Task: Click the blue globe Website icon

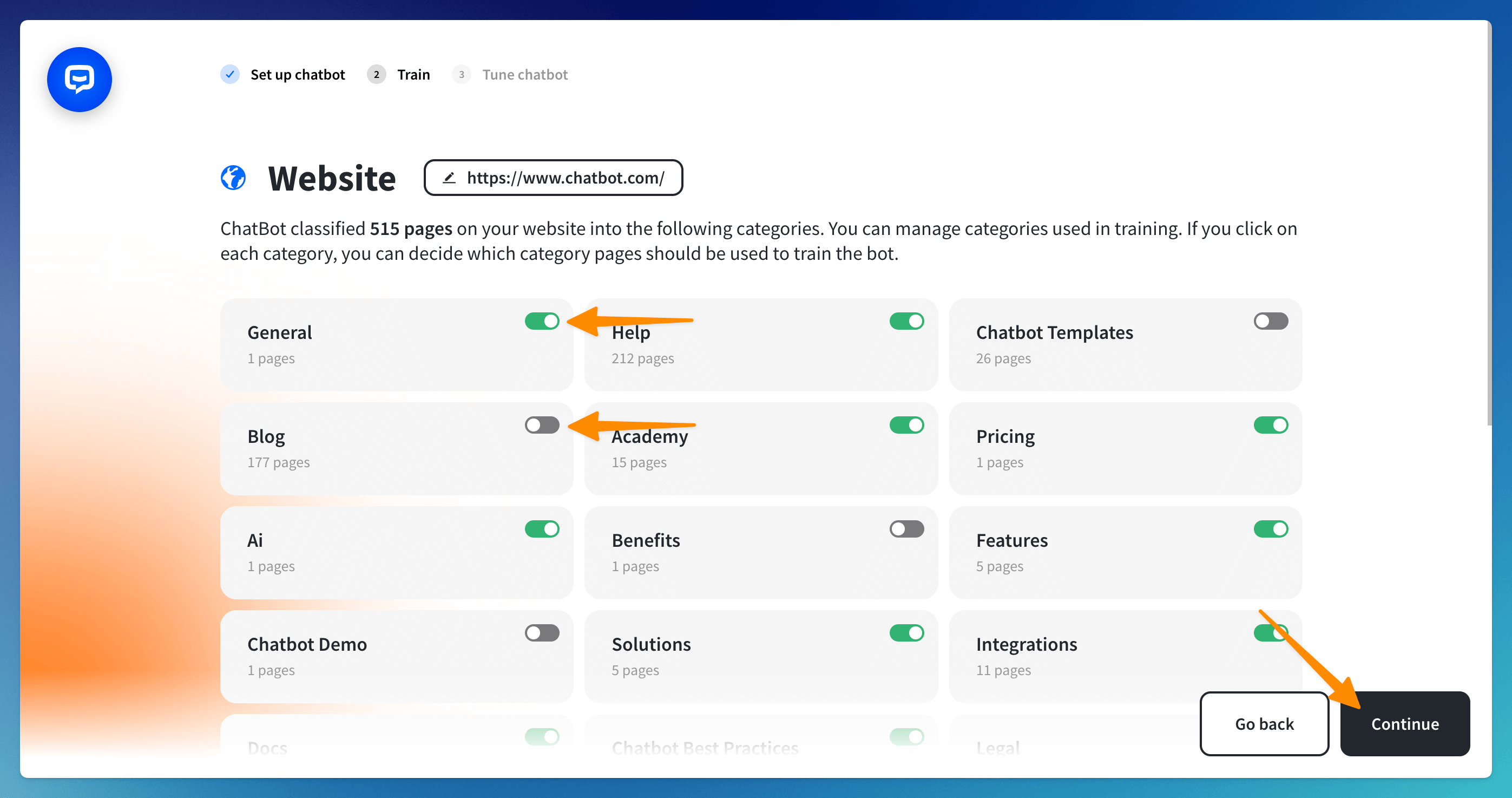Action: point(233,178)
